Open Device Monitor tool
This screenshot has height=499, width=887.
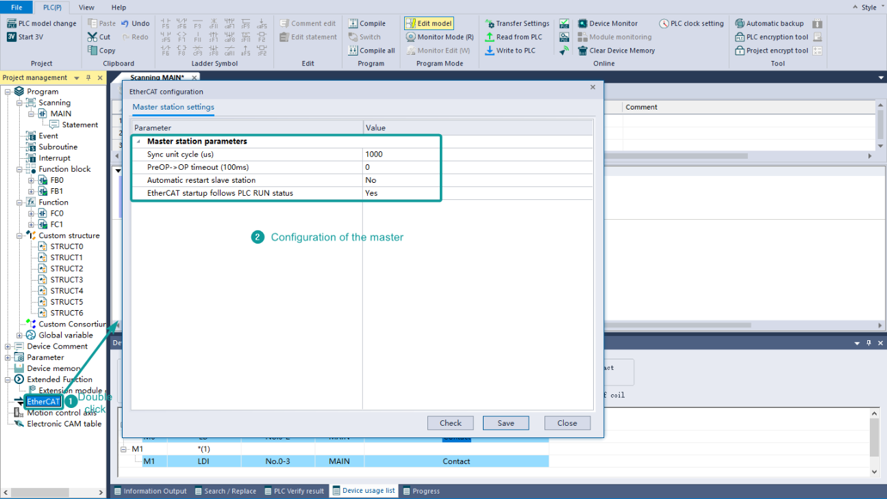click(x=583, y=23)
